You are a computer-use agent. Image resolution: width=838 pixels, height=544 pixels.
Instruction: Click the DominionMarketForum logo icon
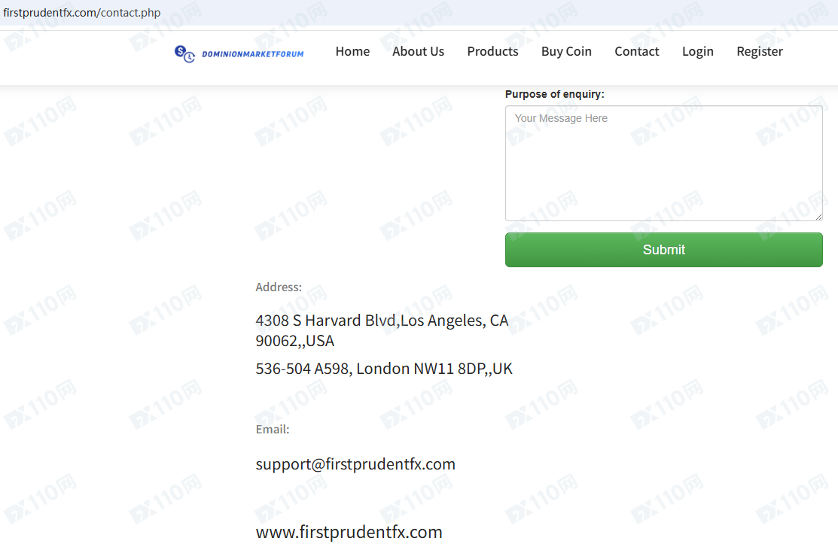point(185,53)
